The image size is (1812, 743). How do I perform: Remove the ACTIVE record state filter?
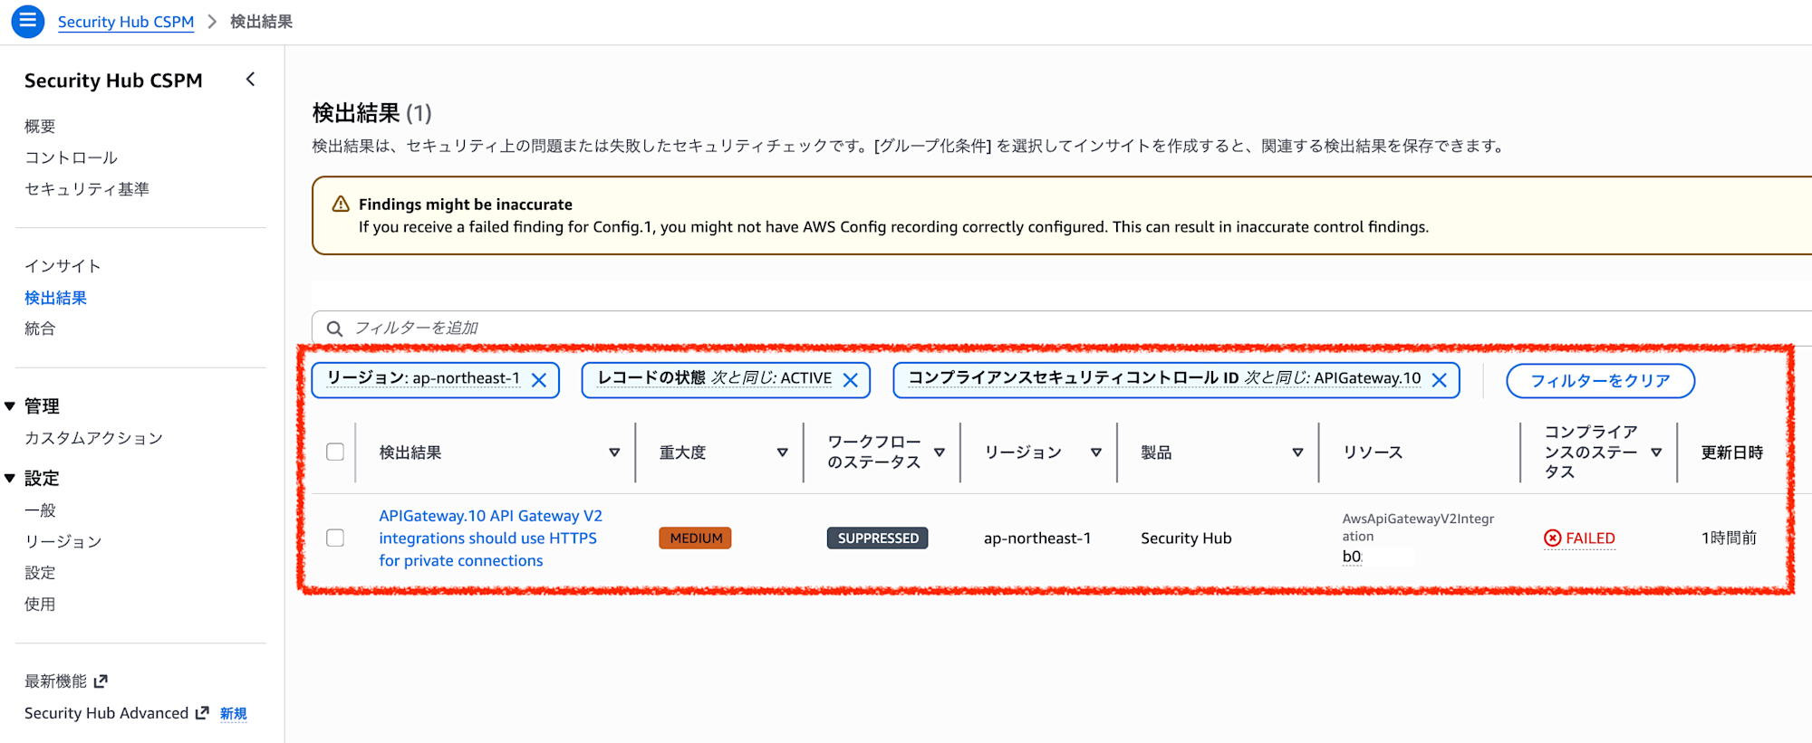pos(851,380)
